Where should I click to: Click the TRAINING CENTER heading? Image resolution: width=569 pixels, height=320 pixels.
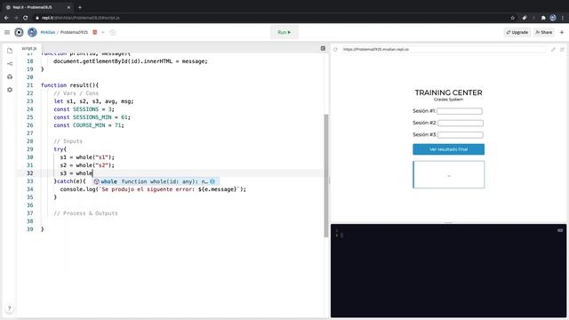[448, 92]
